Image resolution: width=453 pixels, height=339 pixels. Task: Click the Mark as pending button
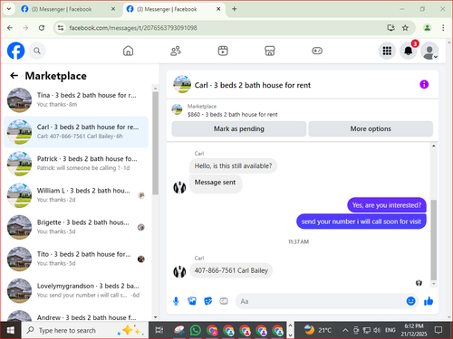pos(239,129)
